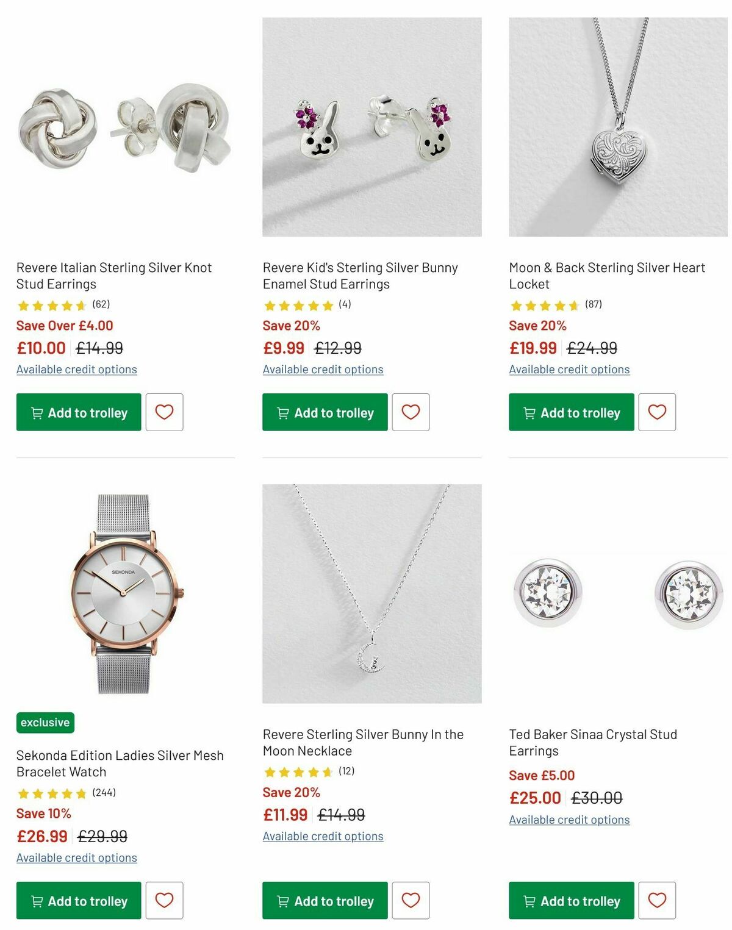Add the Knot Stud Earrings to trolley
Screen dimensions: 732x930
[x=79, y=412]
